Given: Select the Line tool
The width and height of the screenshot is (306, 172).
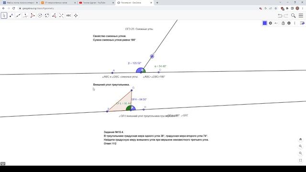Looking at the screenshot, I should coord(18,16).
